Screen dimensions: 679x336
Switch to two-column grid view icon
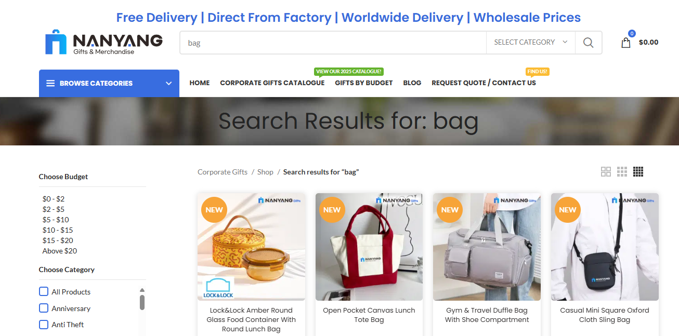pyautogui.click(x=606, y=171)
